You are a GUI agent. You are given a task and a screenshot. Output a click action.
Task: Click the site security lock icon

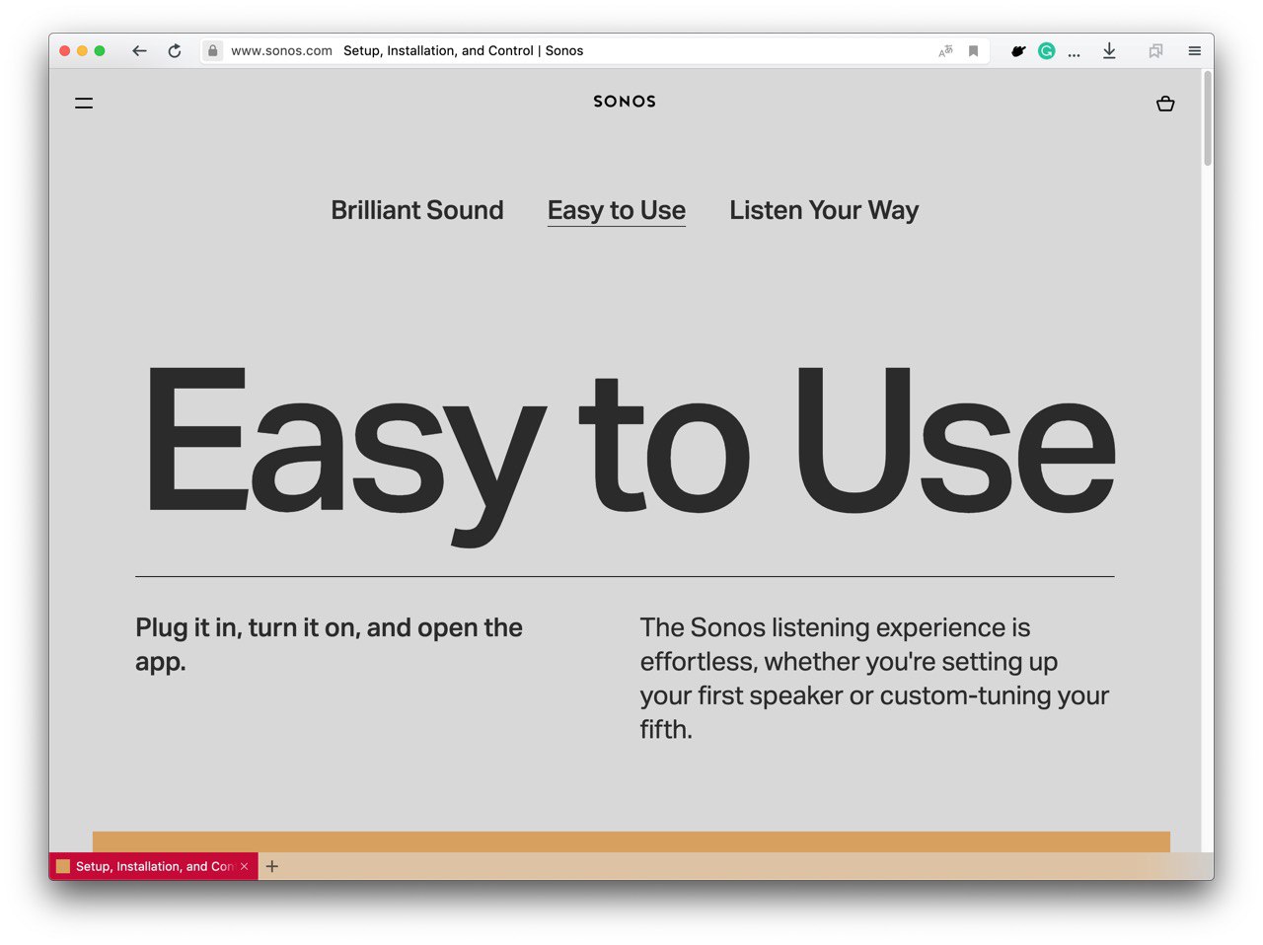pyautogui.click(x=212, y=50)
